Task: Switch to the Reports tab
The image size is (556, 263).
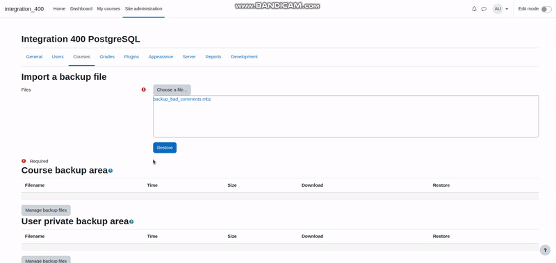Action: point(213,57)
